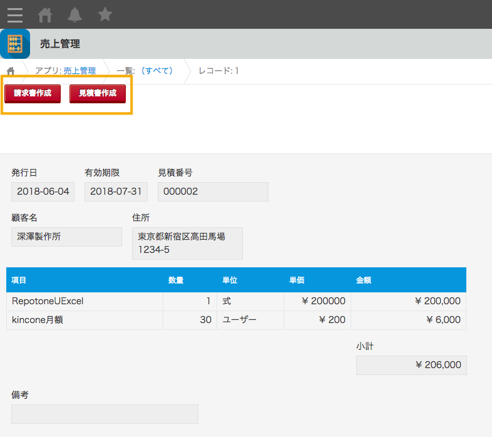Click 見積書作成 button
Screen dimensions: 492x437
(98, 93)
